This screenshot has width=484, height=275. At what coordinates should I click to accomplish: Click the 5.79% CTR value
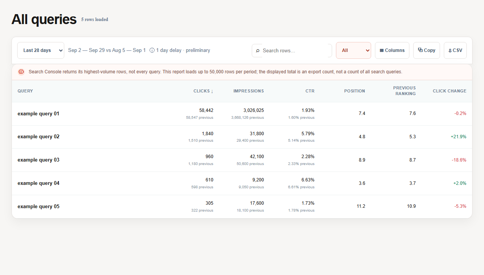click(x=308, y=134)
